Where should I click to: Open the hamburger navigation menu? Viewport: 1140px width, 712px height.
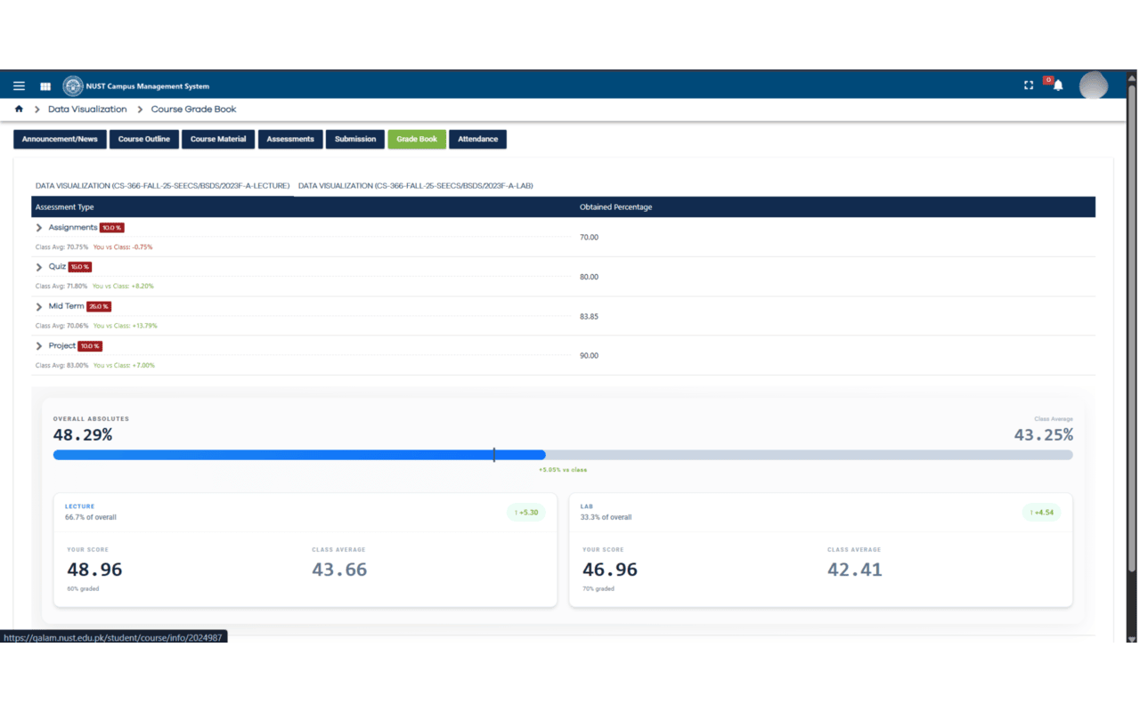pos(19,86)
